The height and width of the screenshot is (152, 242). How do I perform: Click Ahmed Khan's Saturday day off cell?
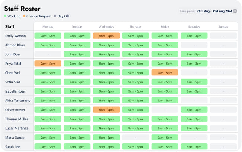point(194,45)
